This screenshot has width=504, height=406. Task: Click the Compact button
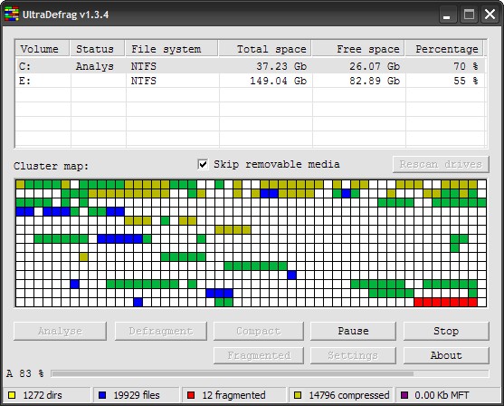259,331
